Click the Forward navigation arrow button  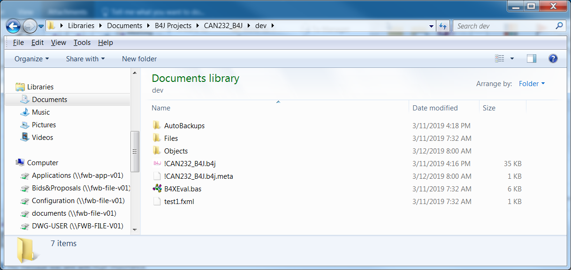[30, 26]
